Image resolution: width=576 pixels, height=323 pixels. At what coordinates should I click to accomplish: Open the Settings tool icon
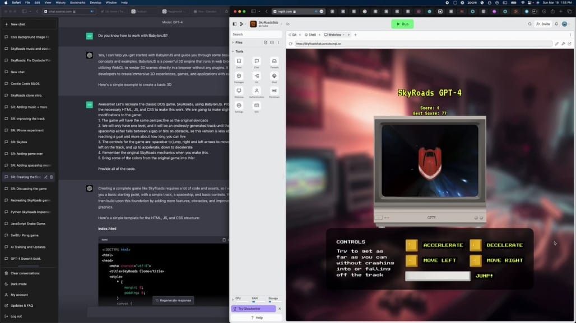point(239,105)
